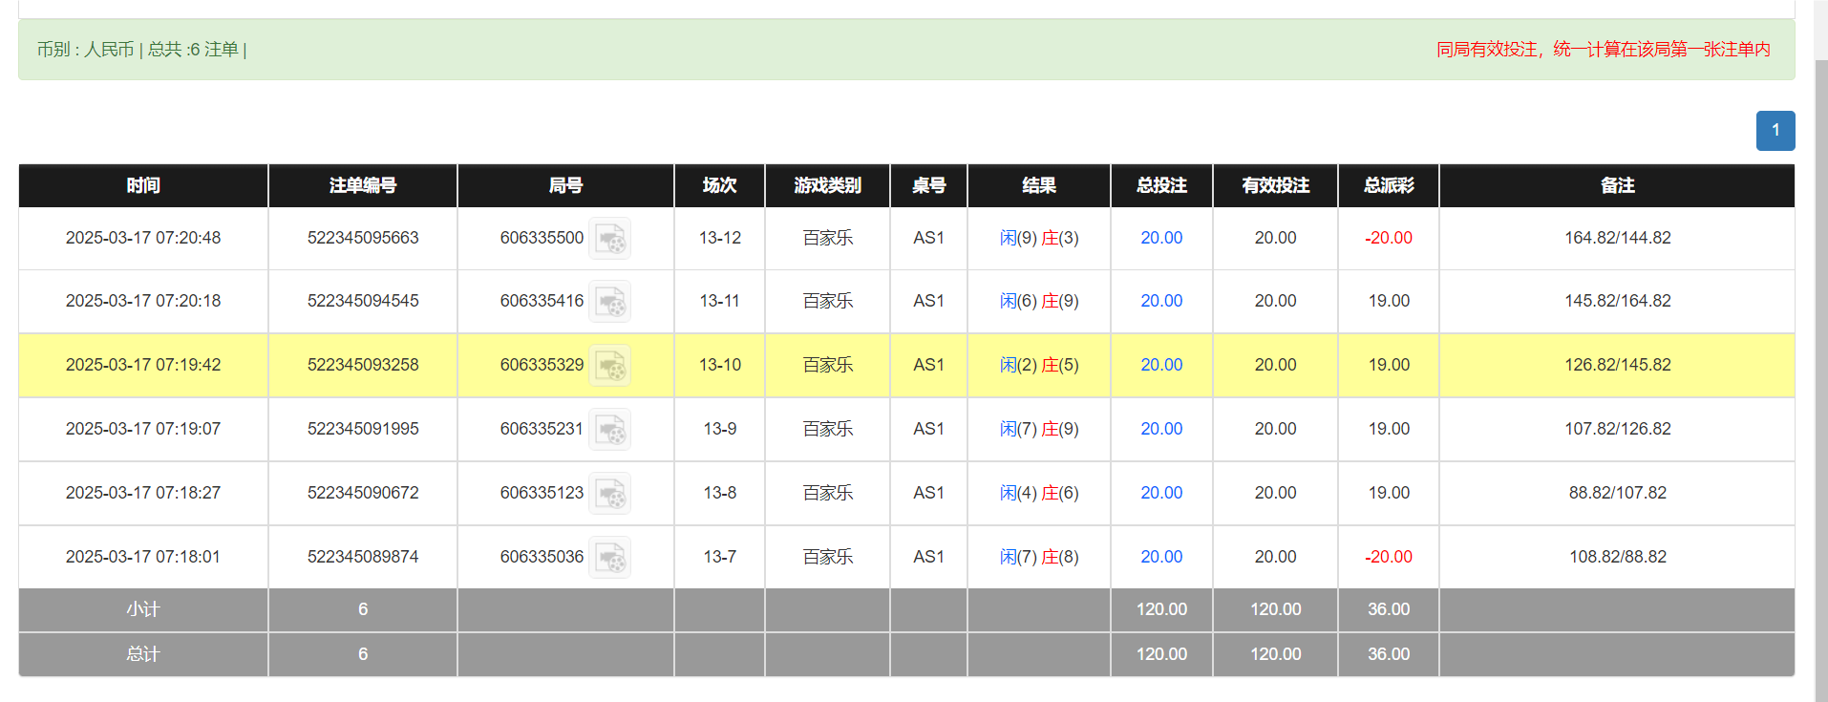
Task: Click the 总派彩 column header
Action: click(1388, 185)
